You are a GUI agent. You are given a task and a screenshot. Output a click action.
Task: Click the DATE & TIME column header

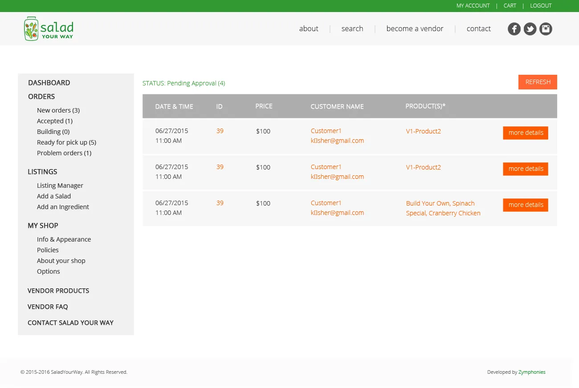pyautogui.click(x=174, y=106)
